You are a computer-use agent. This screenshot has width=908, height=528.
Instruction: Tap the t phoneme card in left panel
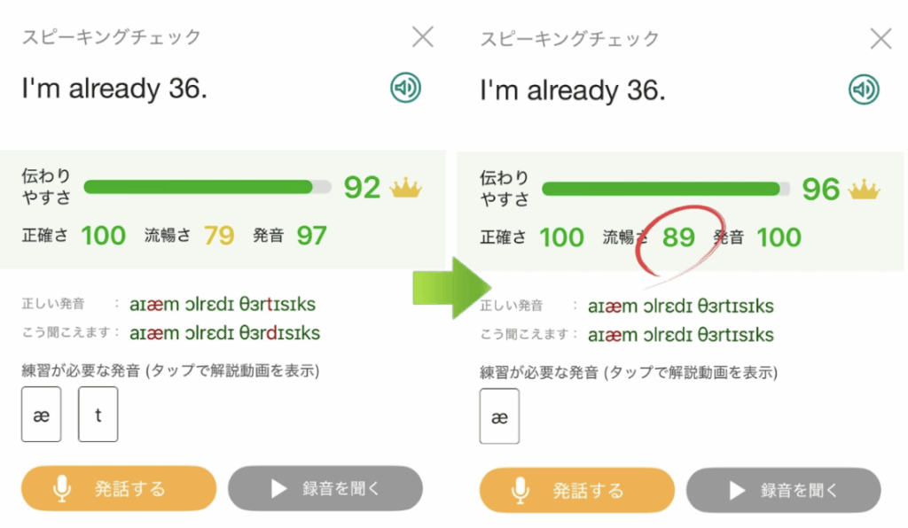(x=98, y=413)
